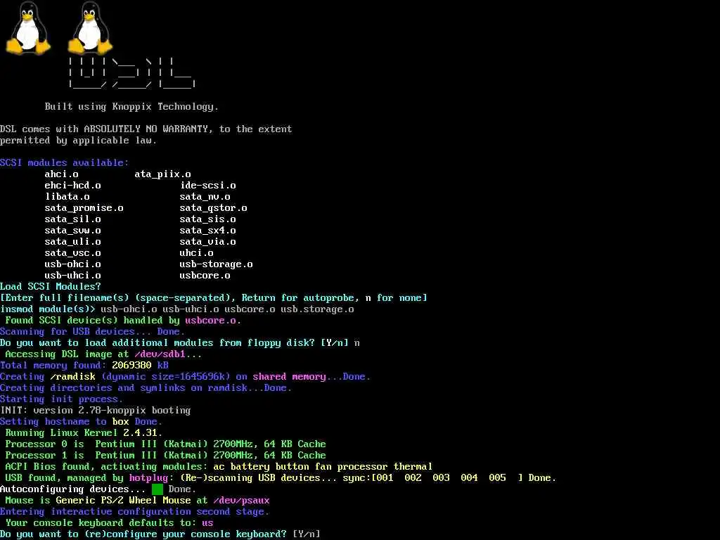Click 'permitted by applicable law.' line
Viewport: 720px width, 540px height.
click(79, 141)
